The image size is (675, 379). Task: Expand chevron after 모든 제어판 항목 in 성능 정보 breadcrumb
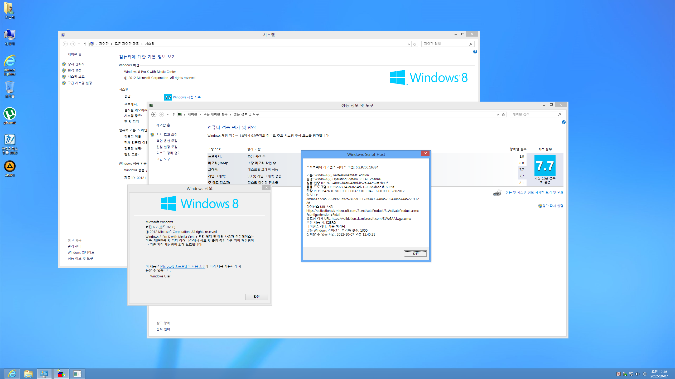[231, 114]
